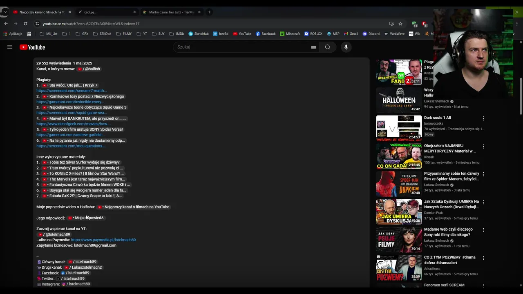Open the IMDb bookmark folder
Screen dimensions: 523x294
click(176, 34)
